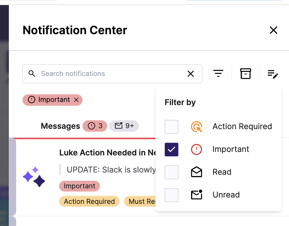Close the Notification Center panel
The height and width of the screenshot is (226, 289).
point(273,30)
